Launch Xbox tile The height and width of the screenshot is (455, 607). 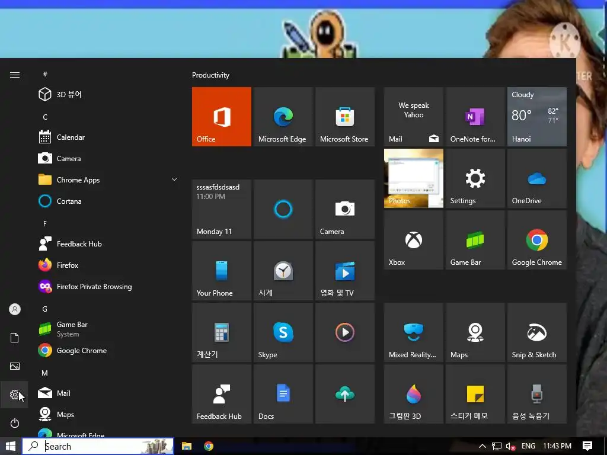click(x=413, y=240)
